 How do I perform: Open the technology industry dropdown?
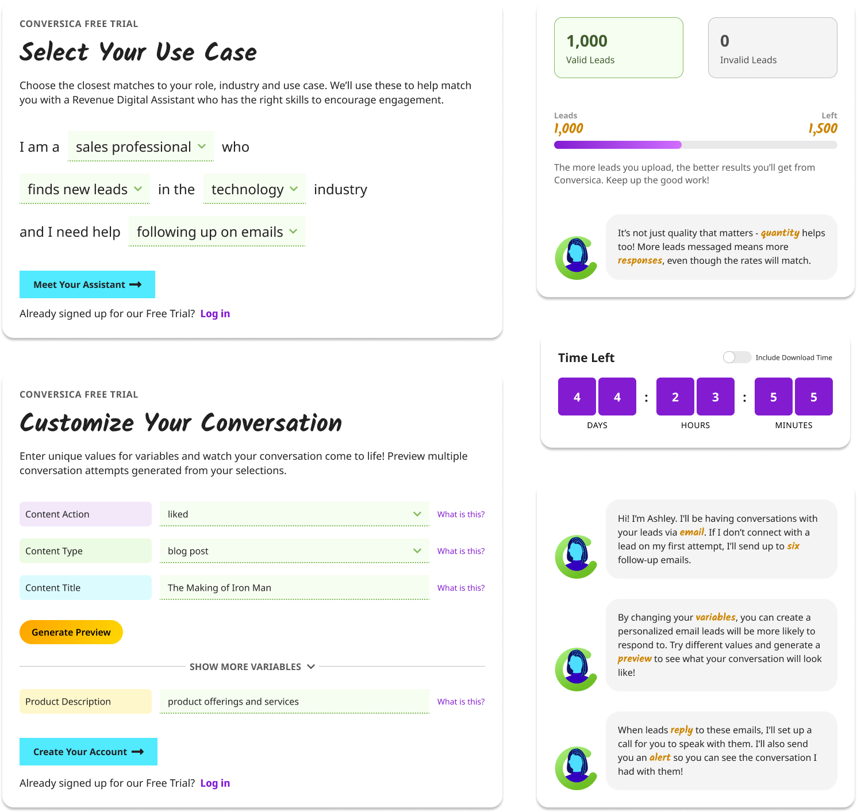[254, 189]
